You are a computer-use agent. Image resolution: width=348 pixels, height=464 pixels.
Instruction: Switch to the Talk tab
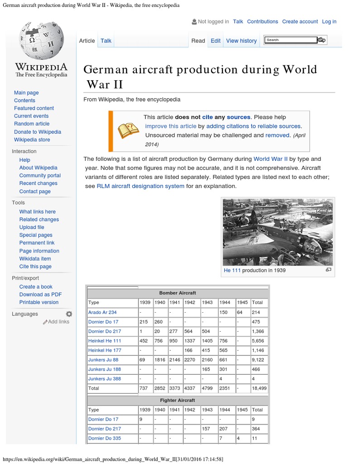(106, 41)
